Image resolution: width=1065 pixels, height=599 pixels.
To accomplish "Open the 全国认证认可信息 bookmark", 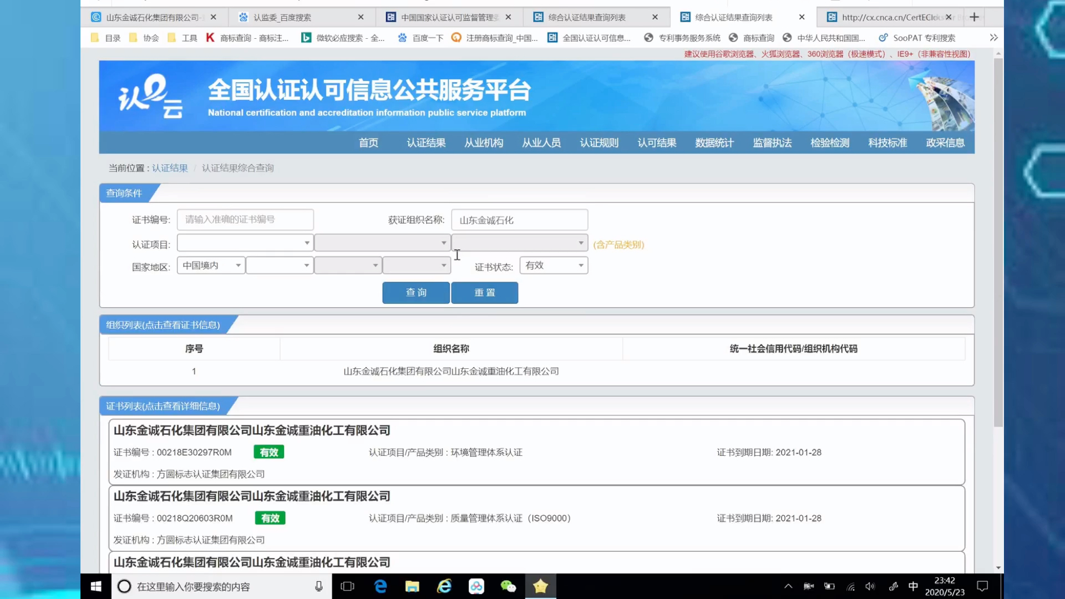I will [x=589, y=38].
